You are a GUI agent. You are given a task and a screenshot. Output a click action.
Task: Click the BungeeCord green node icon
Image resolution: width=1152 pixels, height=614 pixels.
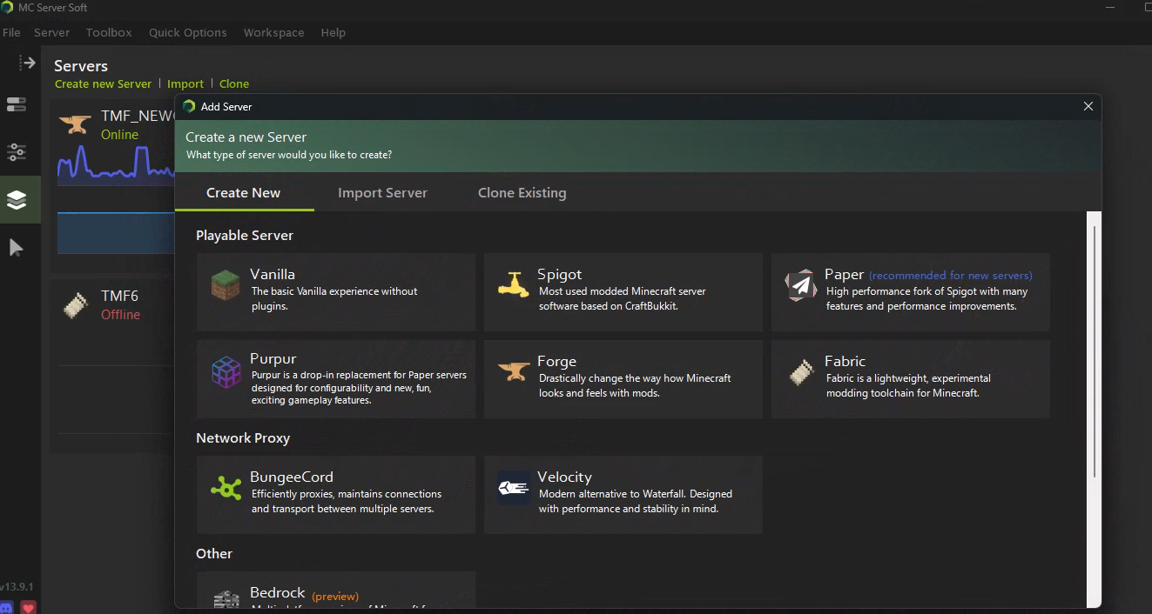click(226, 488)
